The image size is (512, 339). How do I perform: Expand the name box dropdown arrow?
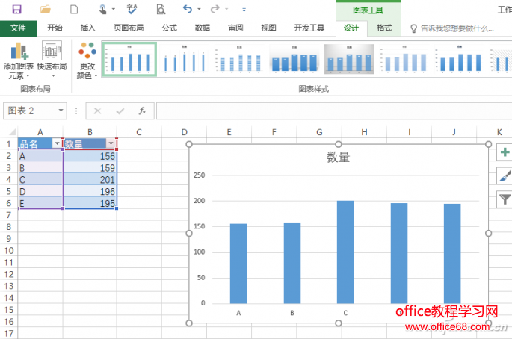(x=61, y=111)
